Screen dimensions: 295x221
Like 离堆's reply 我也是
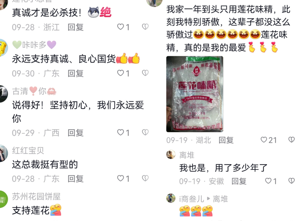pos(271,181)
